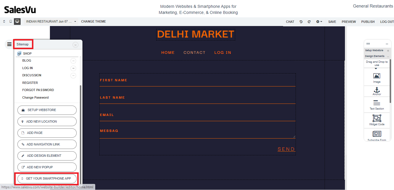Click the redo arrow icon
The height and width of the screenshot is (190, 394).
point(309,22)
